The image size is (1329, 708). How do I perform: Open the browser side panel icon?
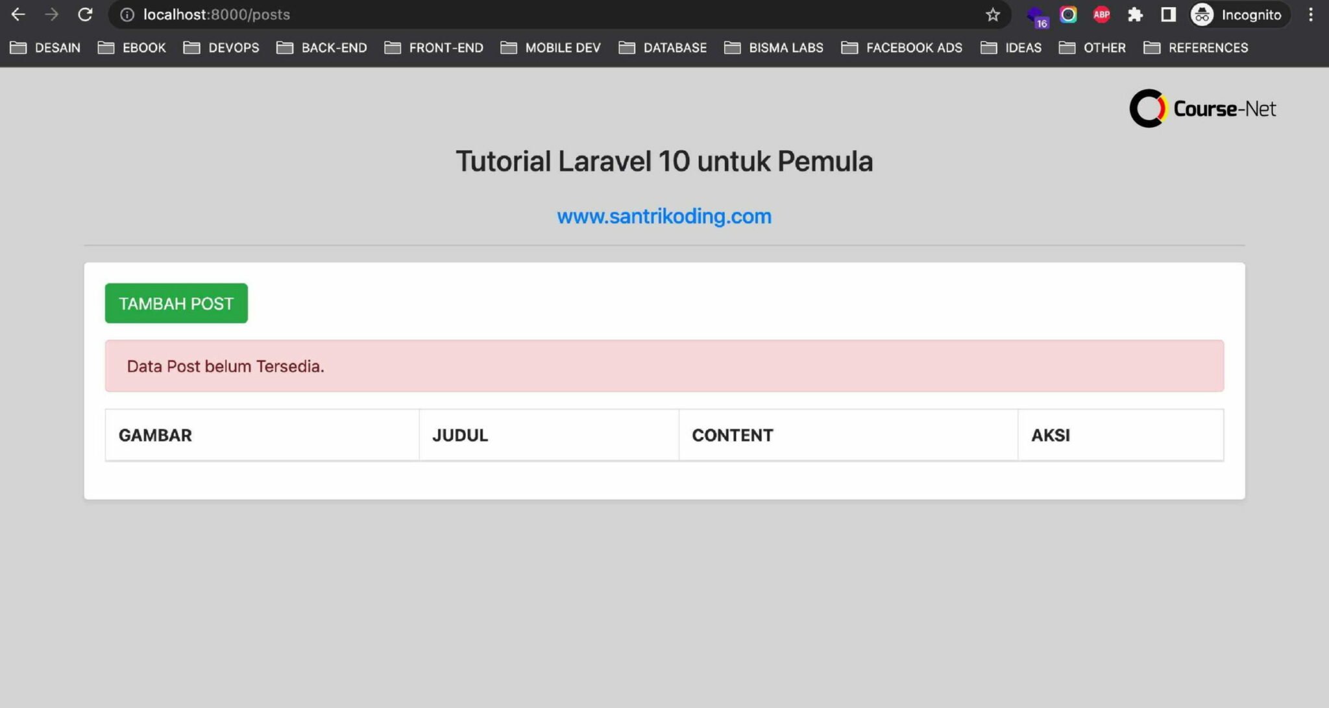click(x=1168, y=14)
